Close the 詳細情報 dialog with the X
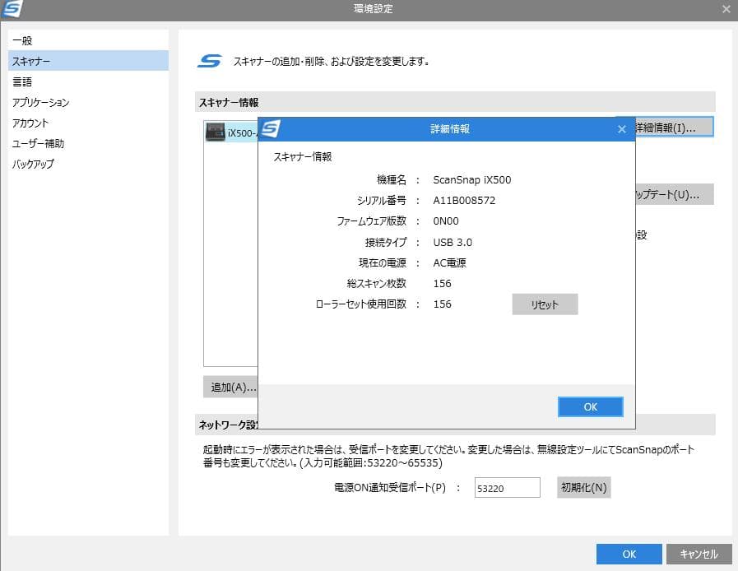The height and width of the screenshot is (571, 738). [622, 129]
